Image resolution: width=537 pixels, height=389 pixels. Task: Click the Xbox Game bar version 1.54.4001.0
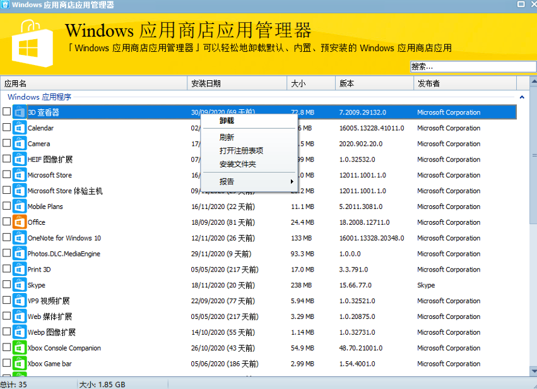(357, 364)
